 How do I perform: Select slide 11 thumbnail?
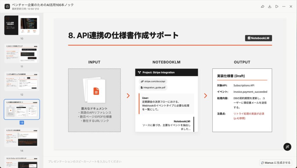(22, 53)
